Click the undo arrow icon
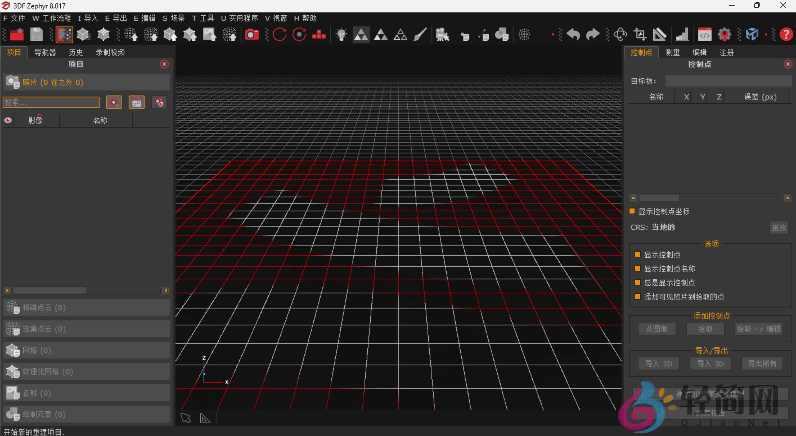Viewport: 796px width, 436px height. [573, 34]
